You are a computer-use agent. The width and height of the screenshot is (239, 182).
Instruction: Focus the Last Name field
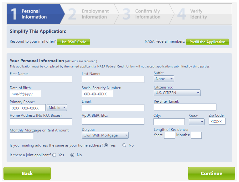(x=113, y=79)
